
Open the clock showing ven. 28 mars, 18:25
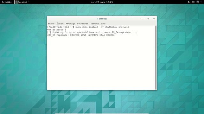click(x=102, y=2)
